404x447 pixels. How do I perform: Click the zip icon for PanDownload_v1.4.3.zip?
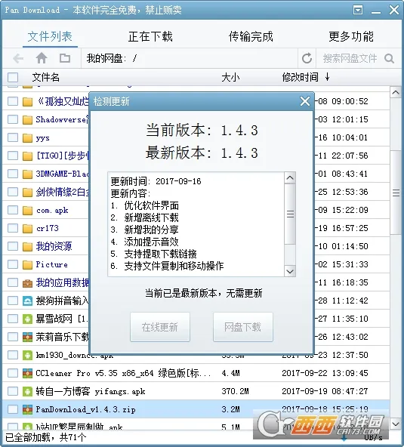pos(27,410)
